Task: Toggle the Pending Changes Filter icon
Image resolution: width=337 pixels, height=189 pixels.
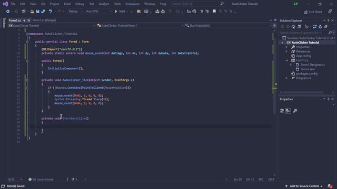Action: (x=306, y=27)
